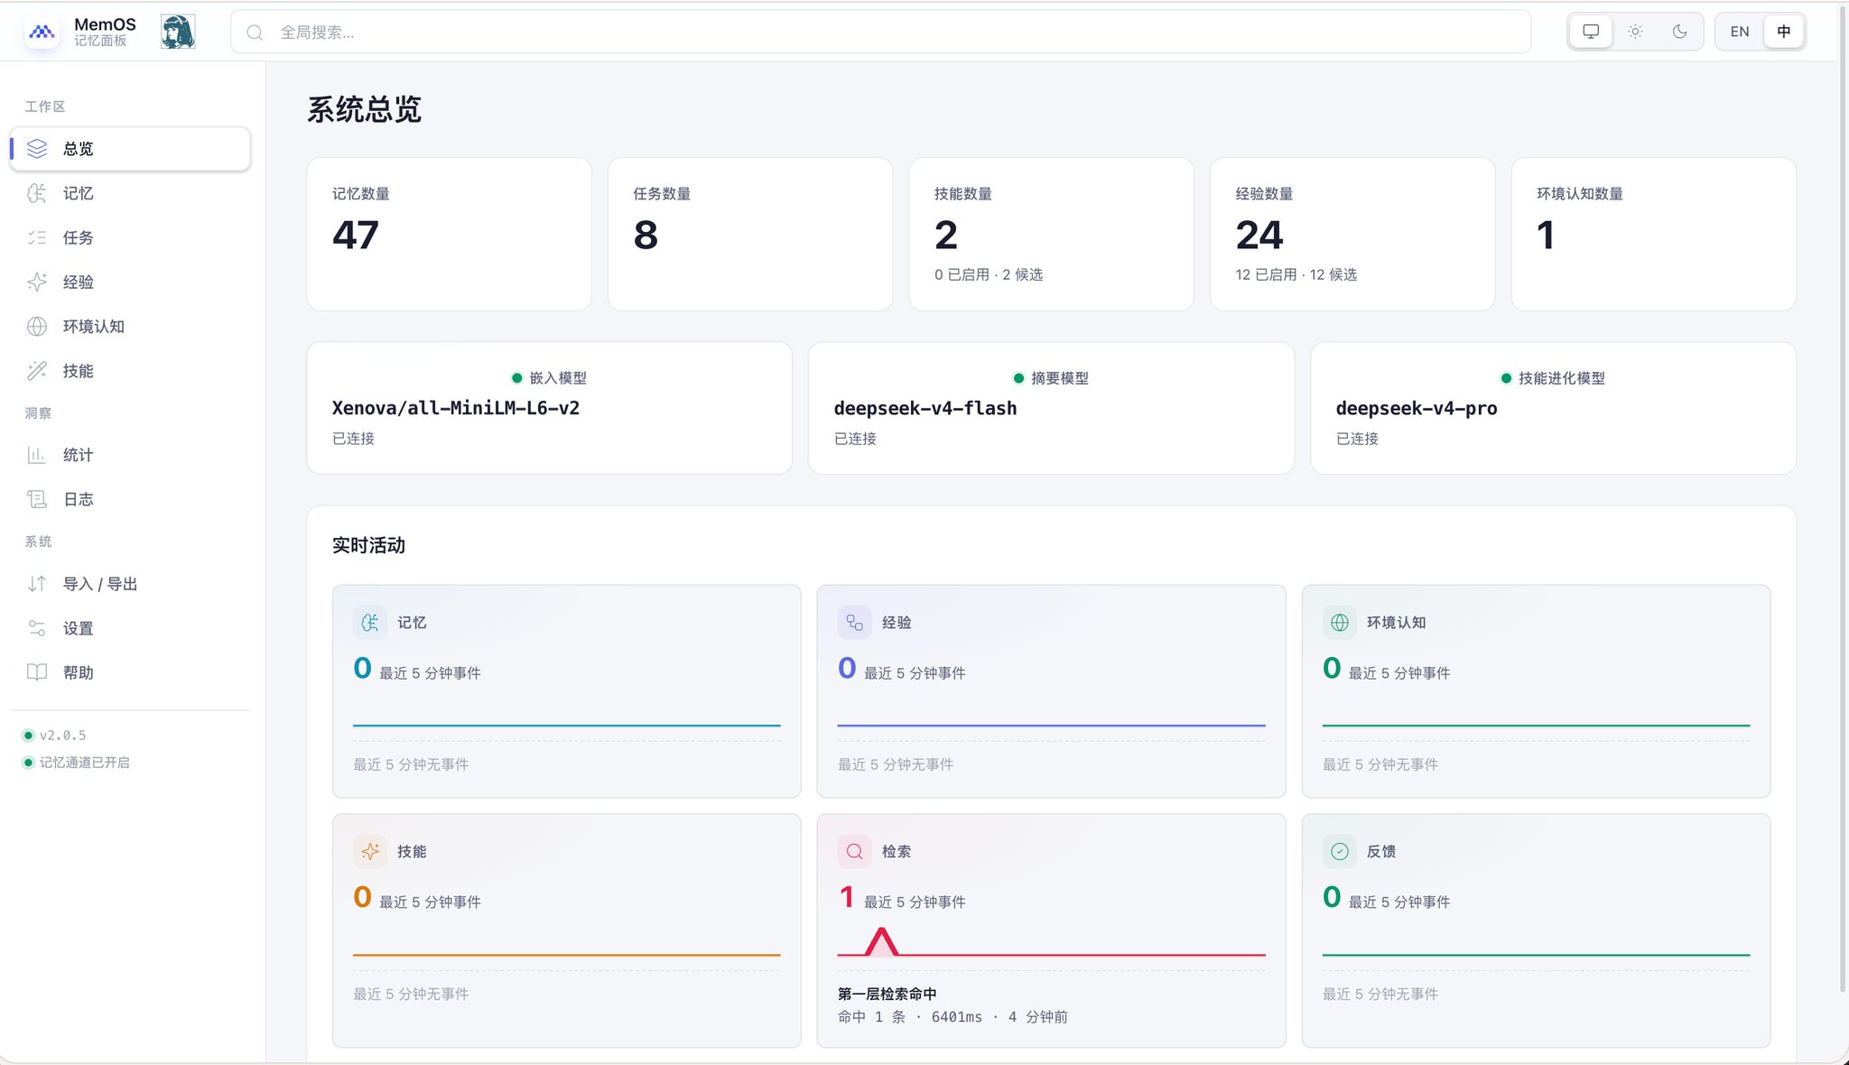Click the 任务数量 card showing 8
The width and height of the screenshot is (1849, 1065).
coord(750,234)
